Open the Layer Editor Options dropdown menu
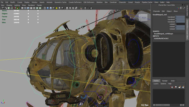This screenshot has height=107, width=189. click(x=163, y=84)
